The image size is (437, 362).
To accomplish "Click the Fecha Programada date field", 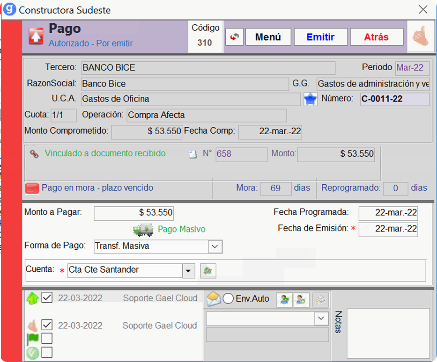I will pos(388,213).
